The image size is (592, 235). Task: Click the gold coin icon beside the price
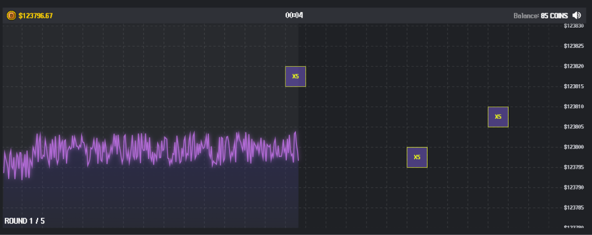pyautogui.click(x=11, y=16)
